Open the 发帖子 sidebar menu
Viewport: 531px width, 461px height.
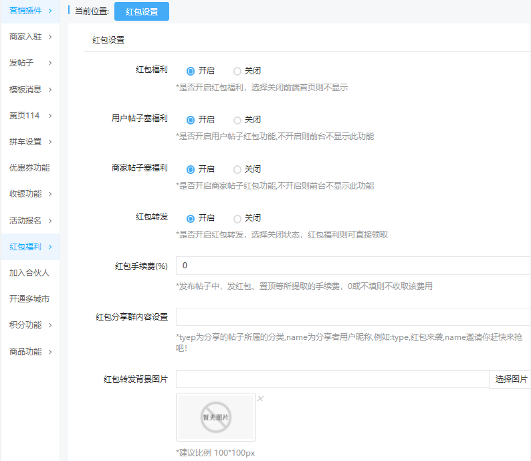pos(31,63)
